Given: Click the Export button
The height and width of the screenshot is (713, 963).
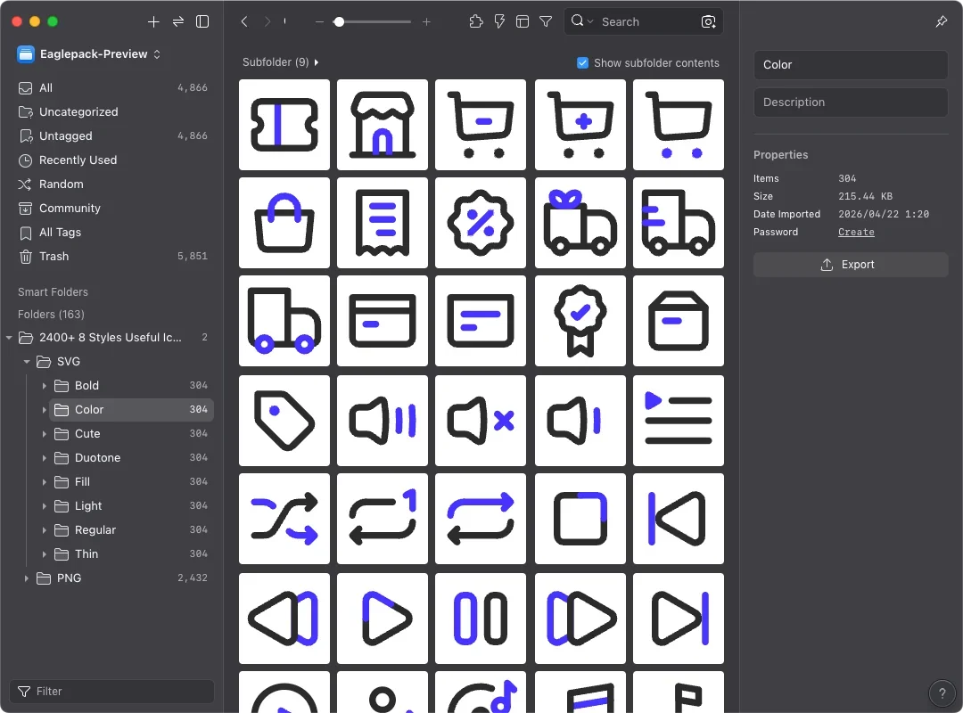Looking at the screenshot, I should [x=850, y=265].
